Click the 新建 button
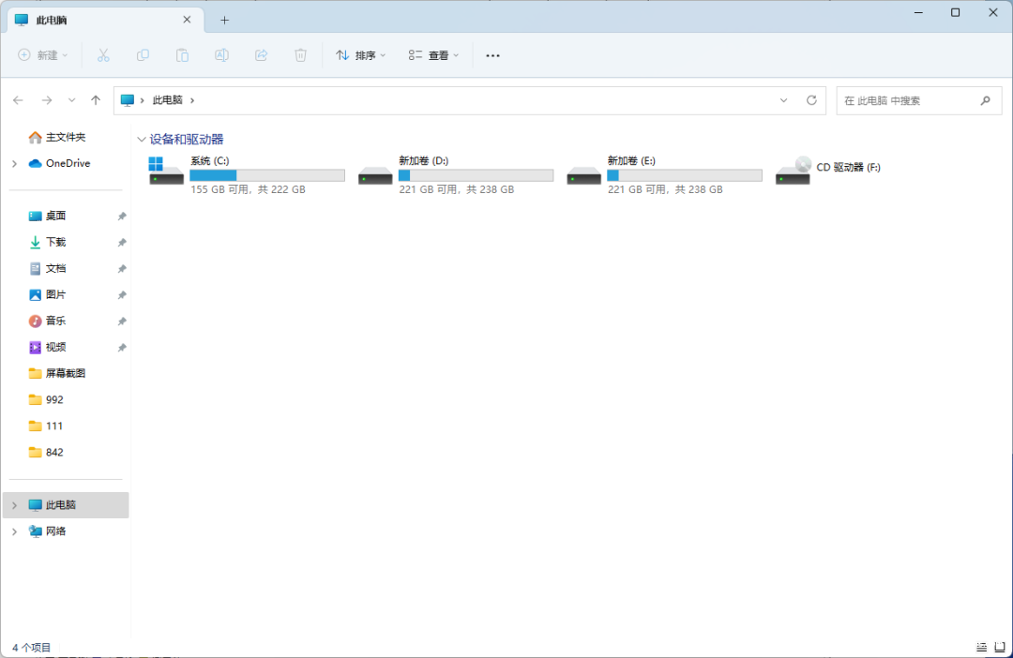The image size is (1013, 658). tap(43, 55)
